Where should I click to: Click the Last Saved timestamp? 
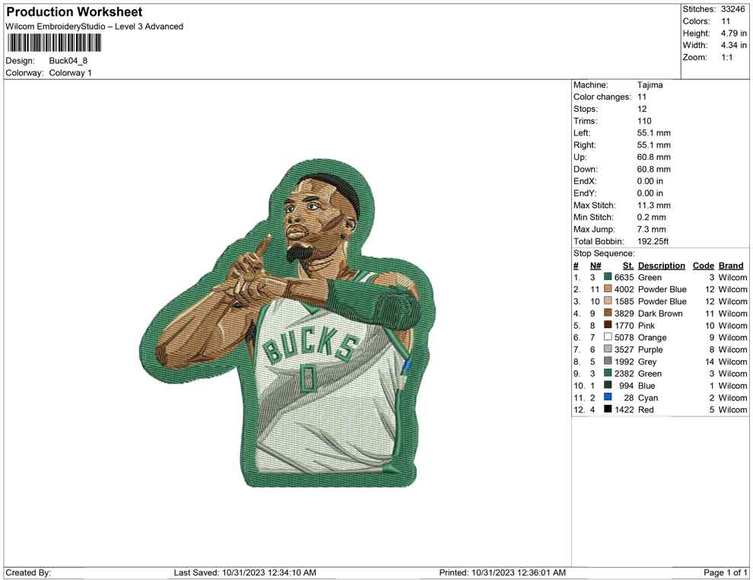(x=245, y=572)
